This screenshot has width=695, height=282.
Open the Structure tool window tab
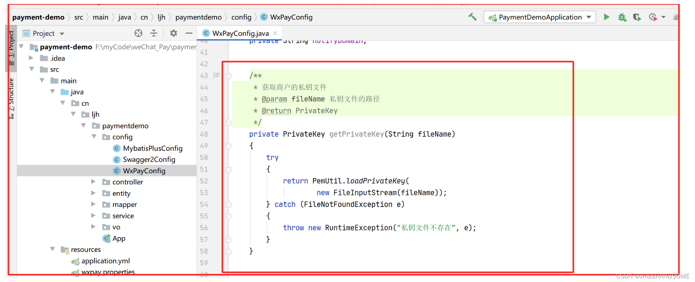[x=11, y=98]
